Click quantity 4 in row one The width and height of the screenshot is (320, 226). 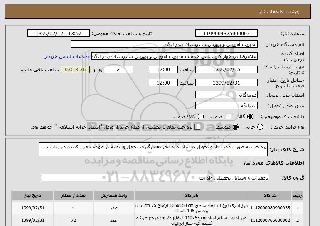74,208
